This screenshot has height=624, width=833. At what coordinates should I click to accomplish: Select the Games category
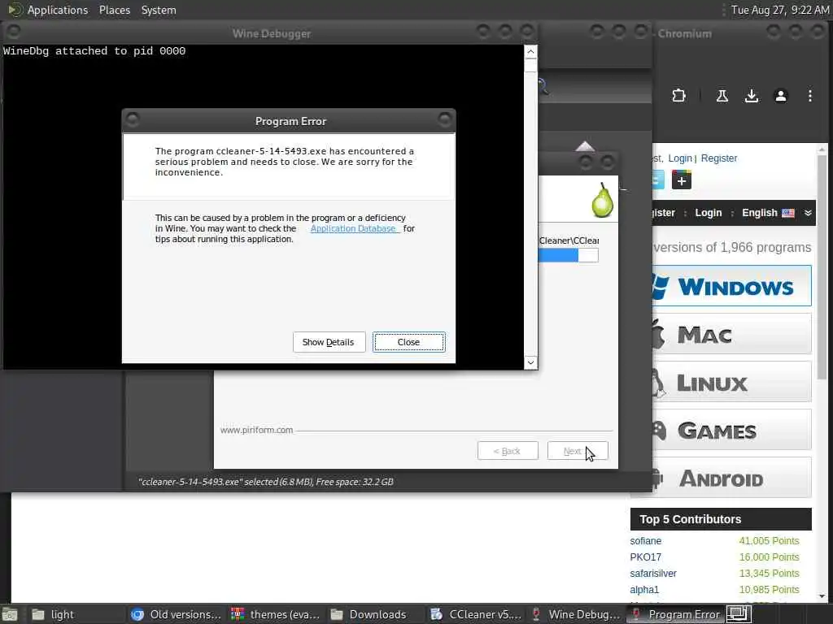731,430
